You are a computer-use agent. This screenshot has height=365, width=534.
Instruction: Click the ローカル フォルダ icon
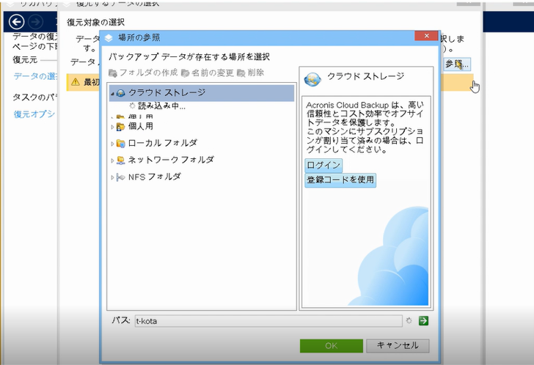(x=120, y=143)
